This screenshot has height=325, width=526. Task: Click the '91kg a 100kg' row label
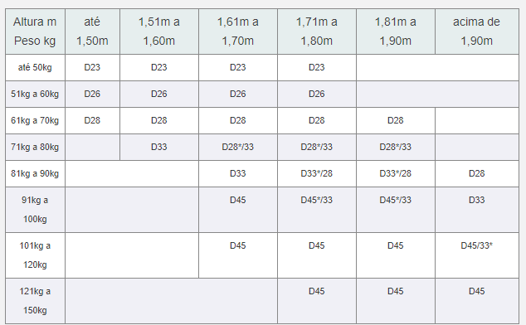click(35, 210)
